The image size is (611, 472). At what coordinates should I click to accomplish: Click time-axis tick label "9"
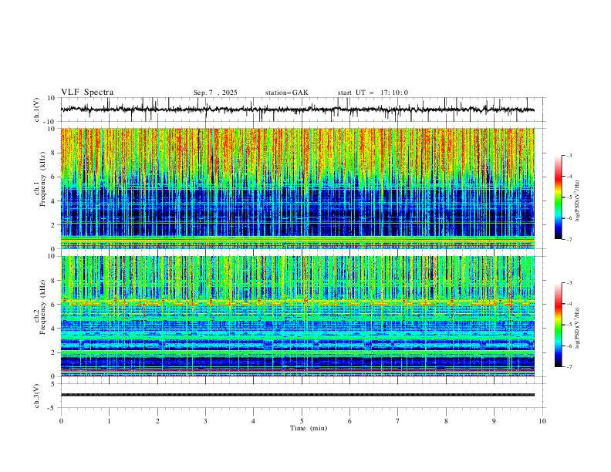click(x=494, y=421)
